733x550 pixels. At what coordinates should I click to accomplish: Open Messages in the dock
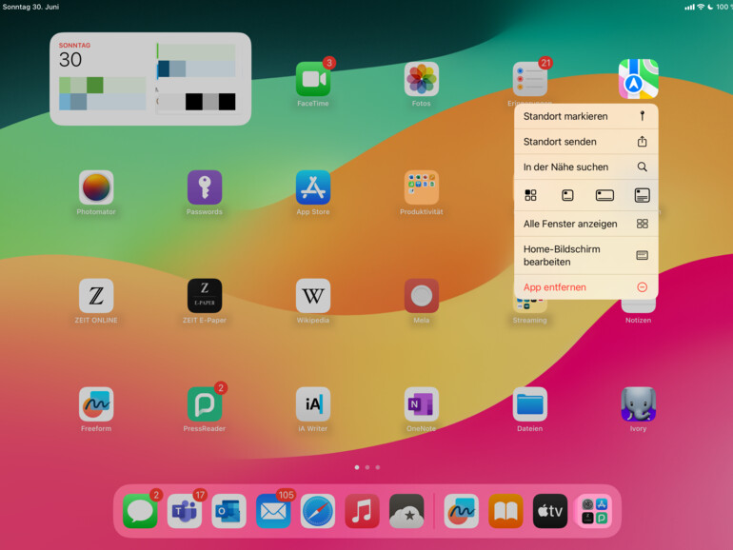click(140, 511)
